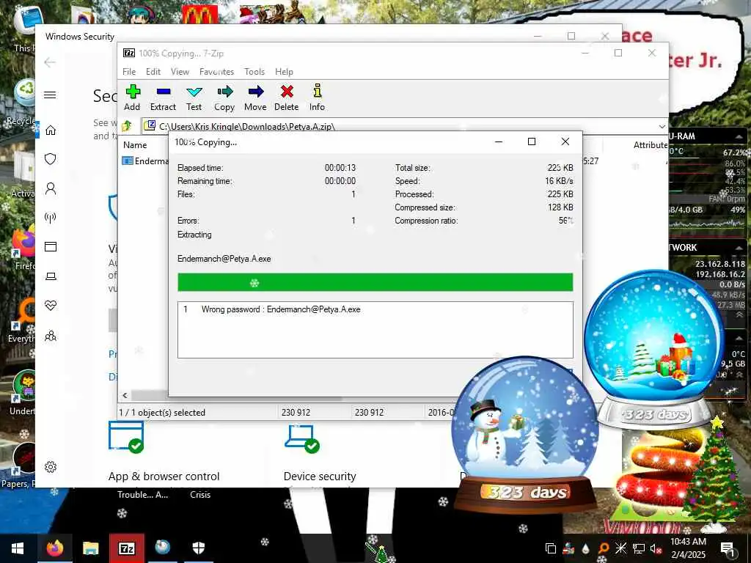Image resolution: width=751 pixels, height=563 pixels.
Task: Open Windows Security settings gear
Action: point(51,467)
